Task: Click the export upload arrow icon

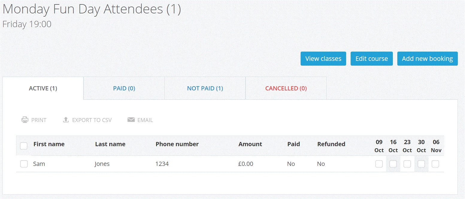Action: pyautogui.click(x=66, y=120)
